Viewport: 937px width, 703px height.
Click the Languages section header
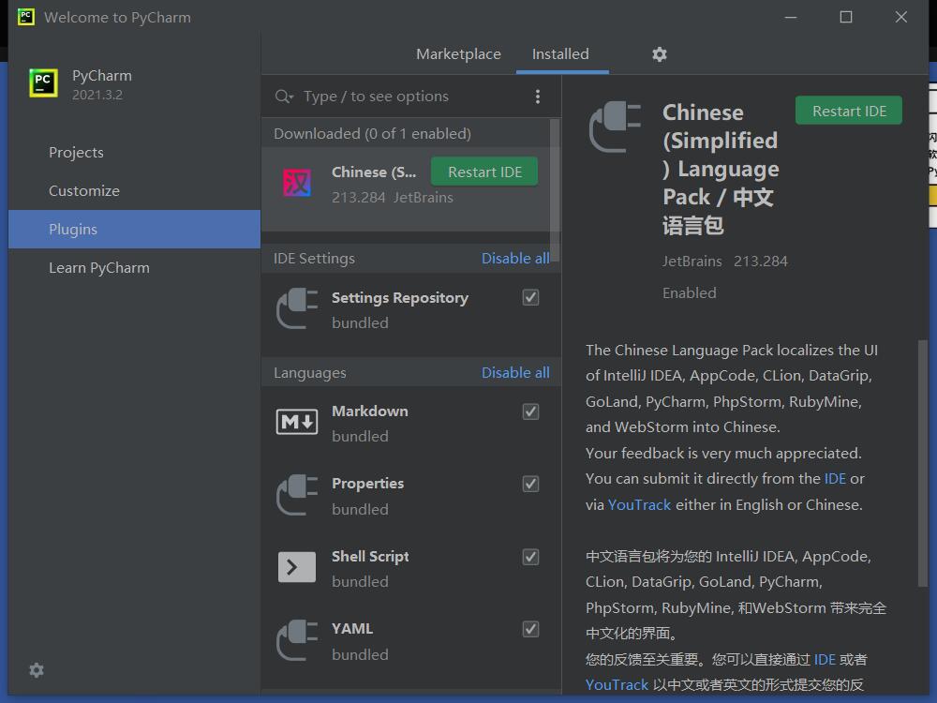(309, 373)
